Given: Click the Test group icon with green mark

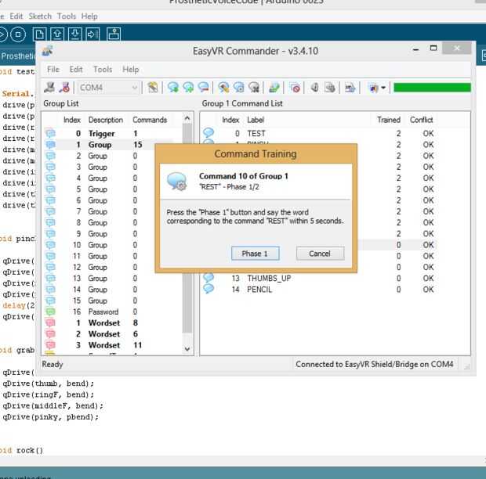Looking at the screenshot, I should point(274,88).
